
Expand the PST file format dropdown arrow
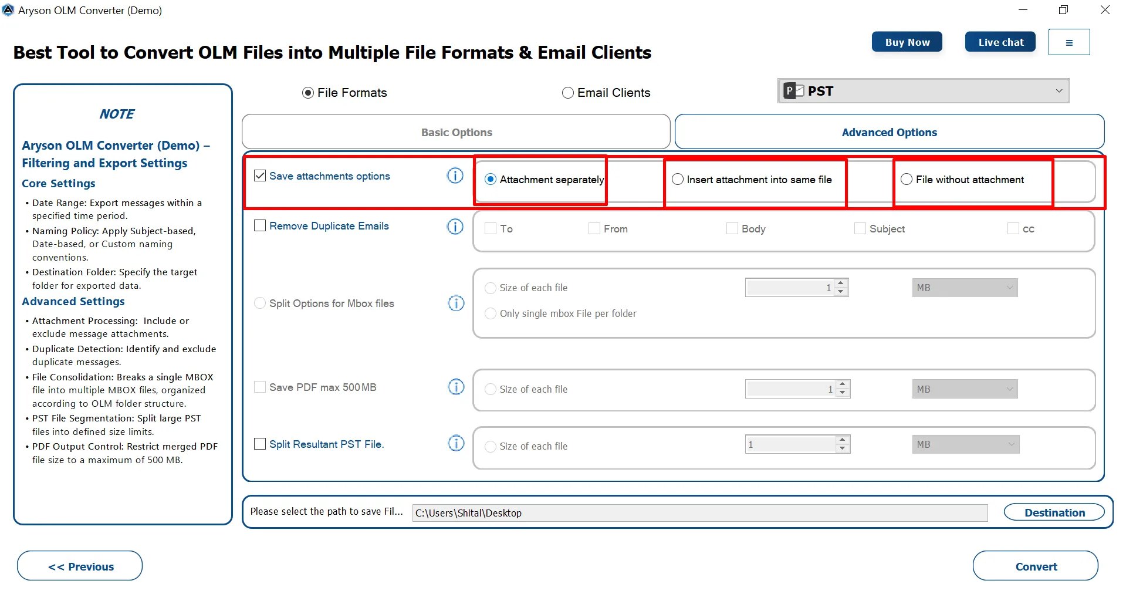point(1059,91)
